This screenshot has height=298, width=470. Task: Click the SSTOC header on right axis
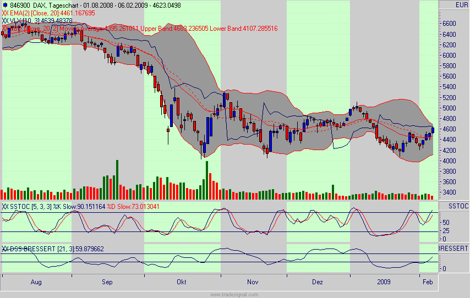458,206
